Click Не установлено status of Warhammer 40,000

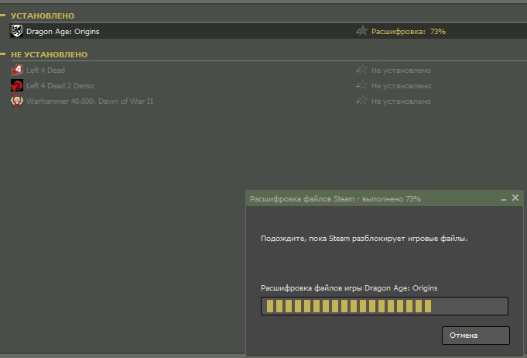point(401,102)
